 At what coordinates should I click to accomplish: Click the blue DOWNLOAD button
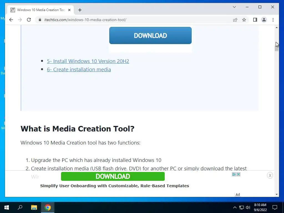point(150,35)
